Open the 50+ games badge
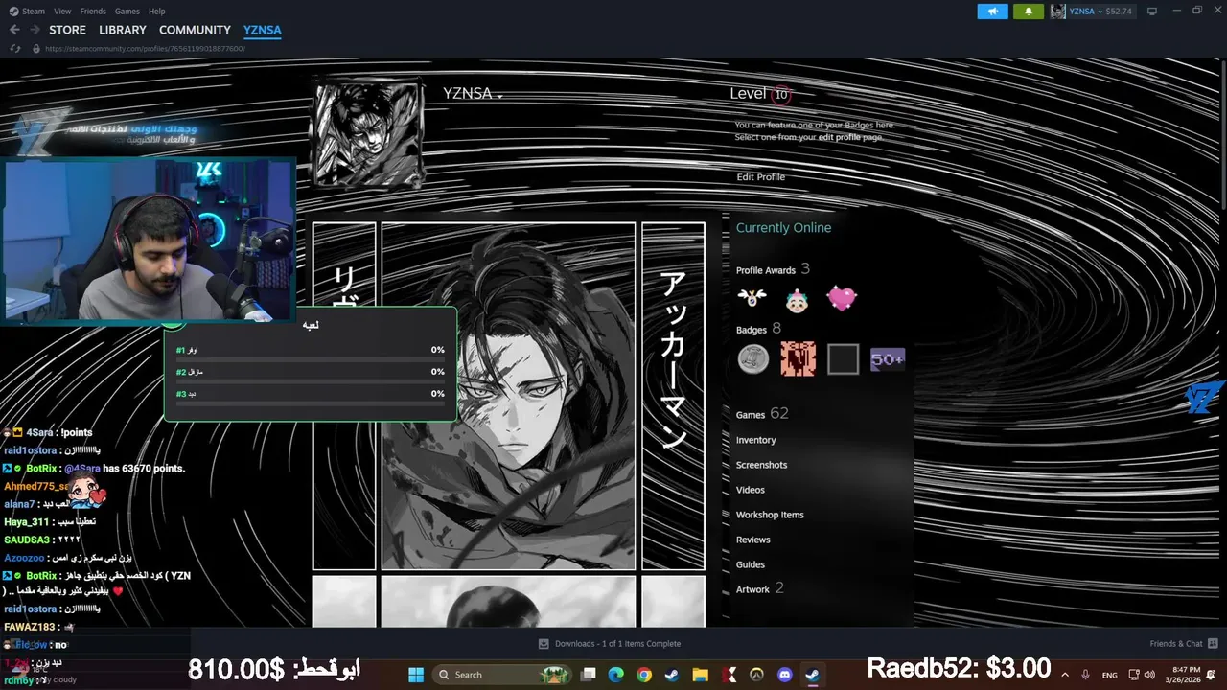Viewport: 1227px width, 690px height. [887, 359]
